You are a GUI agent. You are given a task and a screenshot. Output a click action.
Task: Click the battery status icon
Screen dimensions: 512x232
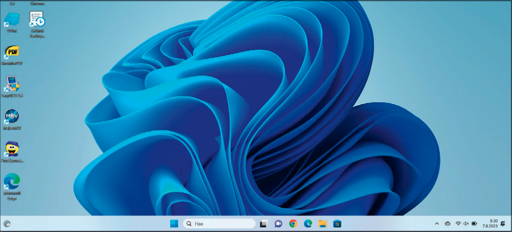(x=474, y=223)
